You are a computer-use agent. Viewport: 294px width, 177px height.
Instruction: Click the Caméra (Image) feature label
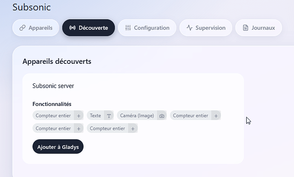click(137, 116)
